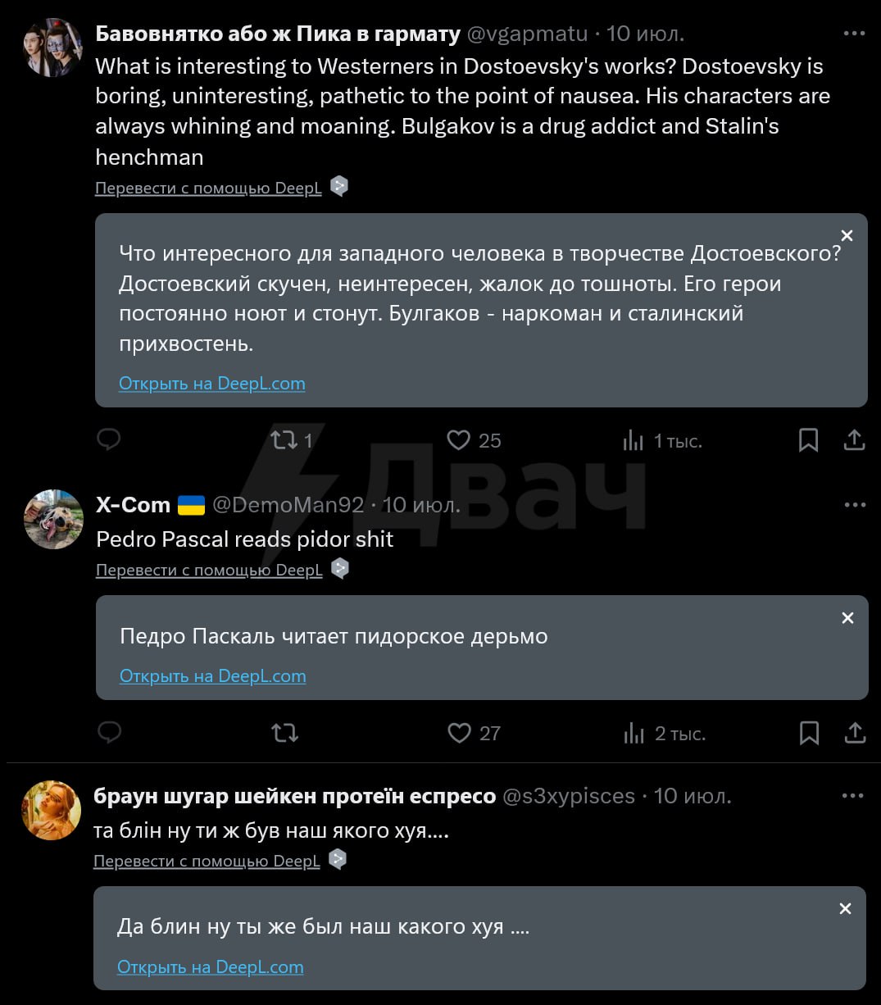The height and width of the screenshot is (1005, 881).
Task: Retweet the Pedro Pascal tweet
Action: 285,733
